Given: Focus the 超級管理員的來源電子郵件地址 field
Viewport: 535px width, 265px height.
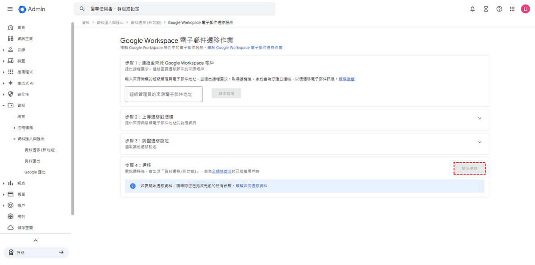Looking at the screenshot, I should 164,94.
